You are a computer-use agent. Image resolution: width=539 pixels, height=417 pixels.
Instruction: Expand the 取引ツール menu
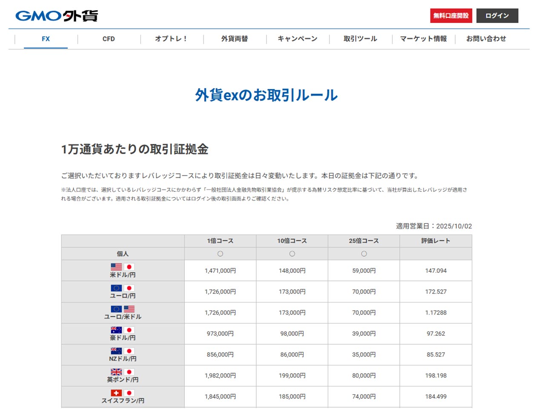[x=360, y=39]
